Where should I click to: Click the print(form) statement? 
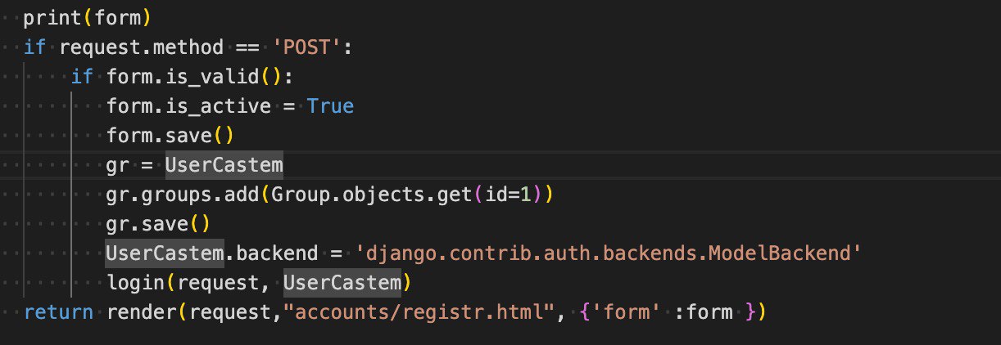[88, 16]
